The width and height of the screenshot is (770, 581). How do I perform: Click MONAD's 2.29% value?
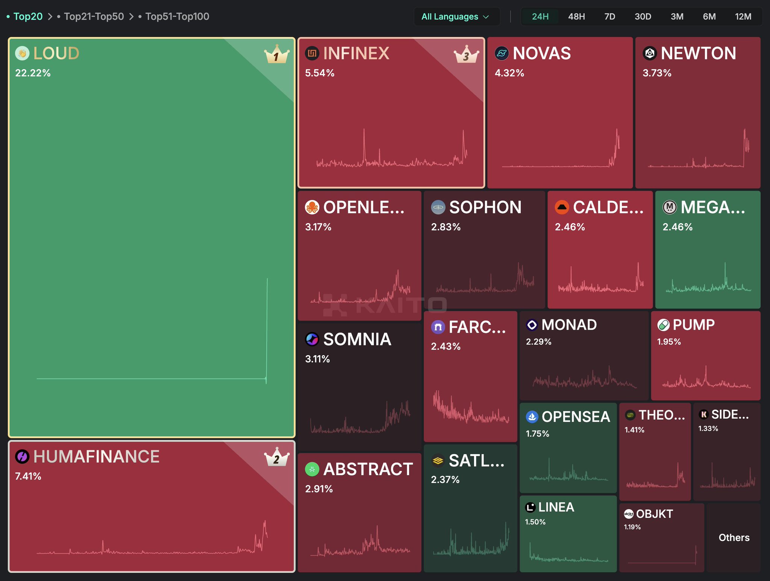539,342
